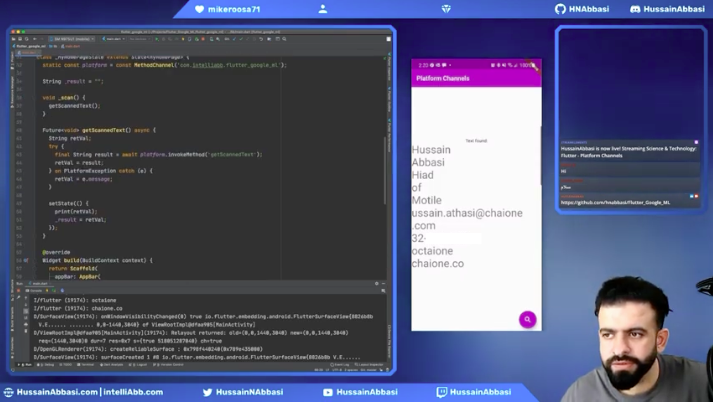713x402 pixels.
Task: Open Dart Analysis tool window tab
Action: point(112,365)
